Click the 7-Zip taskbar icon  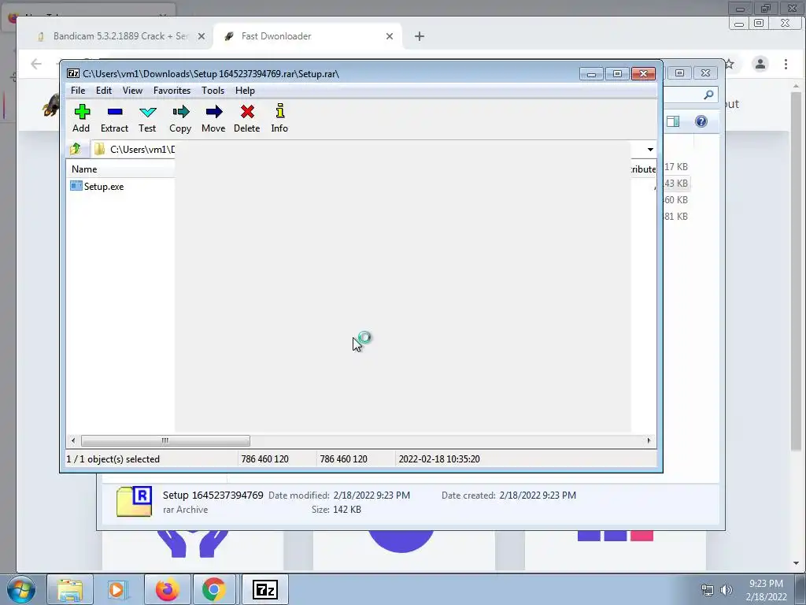[265, 589]
